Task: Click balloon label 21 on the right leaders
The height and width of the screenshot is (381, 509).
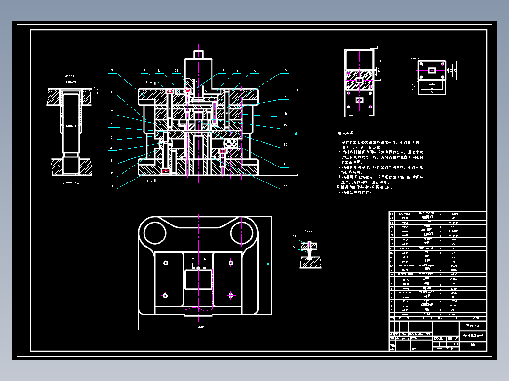Action: pyautogui.click(x=286, y=164)
